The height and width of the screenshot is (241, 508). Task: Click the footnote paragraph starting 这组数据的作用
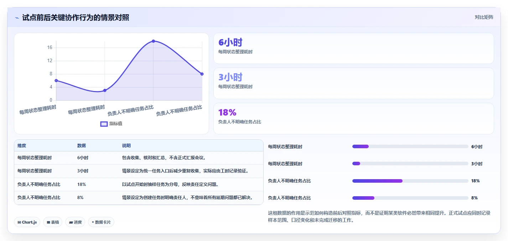click(x=379, y=216)
